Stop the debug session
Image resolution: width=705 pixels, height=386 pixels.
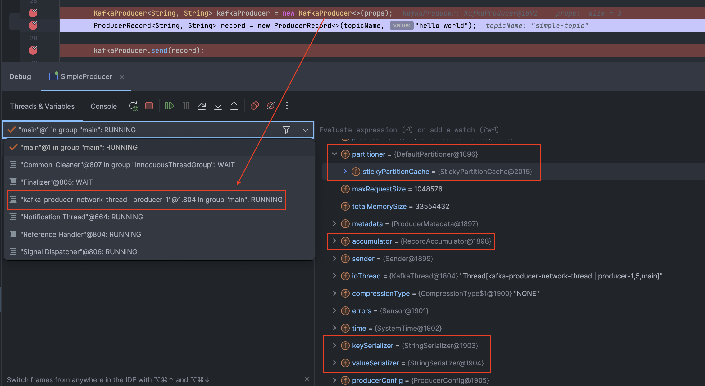click(x=149, y=106)
